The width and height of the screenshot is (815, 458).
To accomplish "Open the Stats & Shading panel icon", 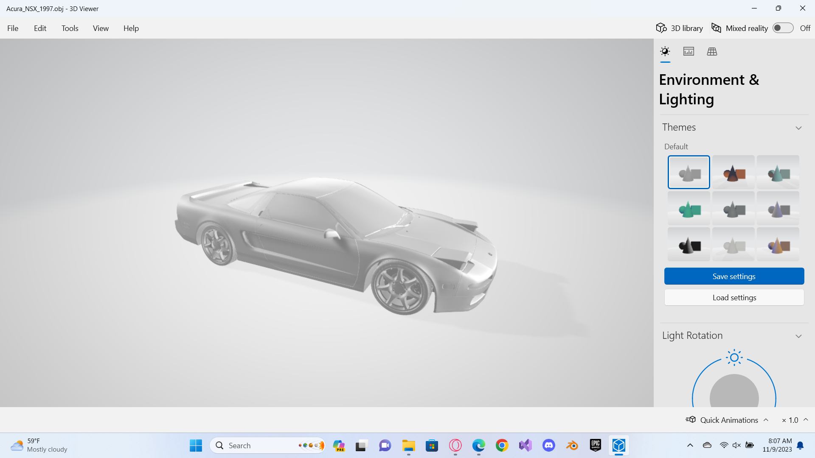I will pyautogui.click(x=689, y=52).
